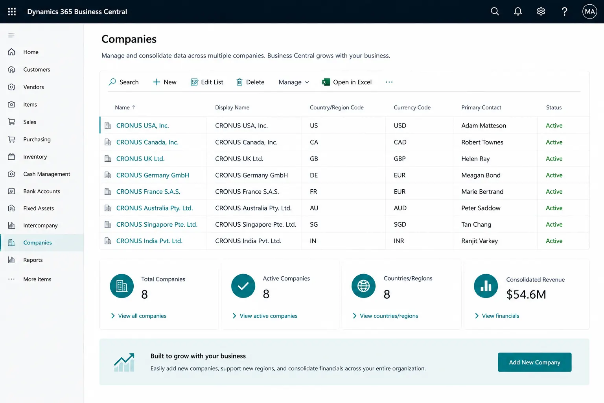Open the CRONUS Germany GmbH link
604x403 pixels.
153,175
